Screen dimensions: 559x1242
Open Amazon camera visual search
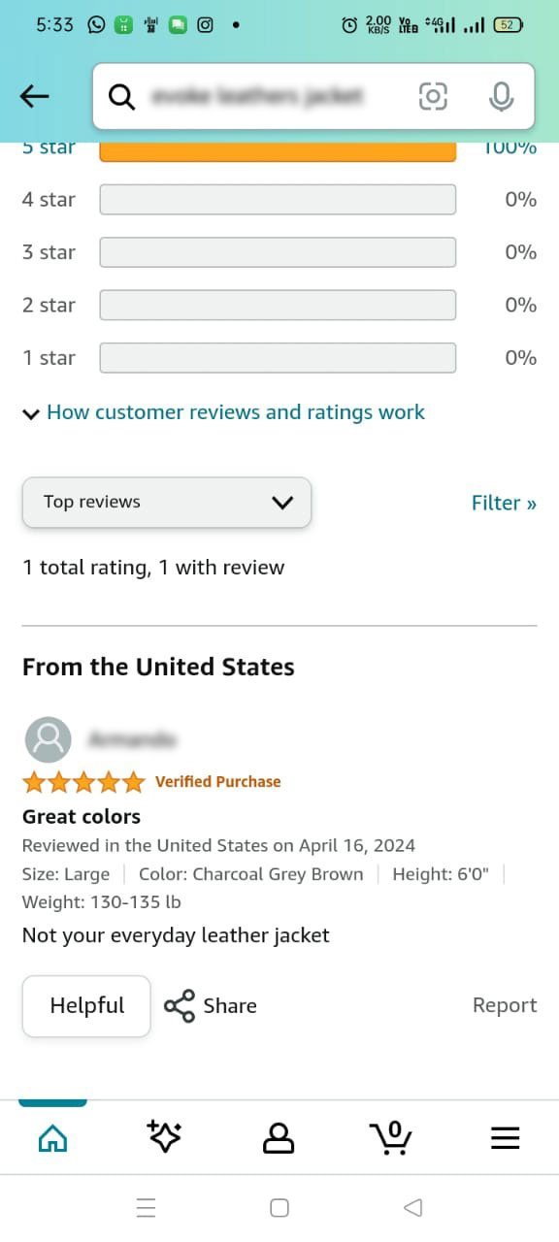pyautogui.click(x=433, y=96)
